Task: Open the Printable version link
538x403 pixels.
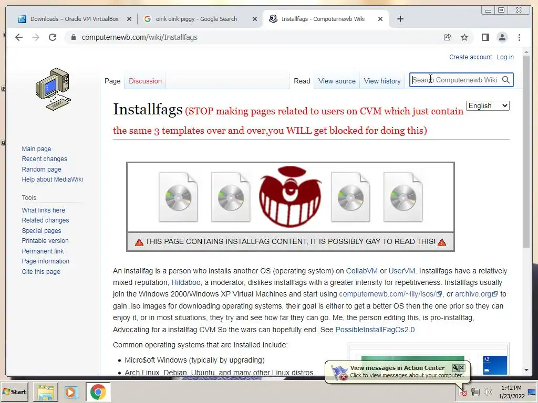Action: [45, 240]
